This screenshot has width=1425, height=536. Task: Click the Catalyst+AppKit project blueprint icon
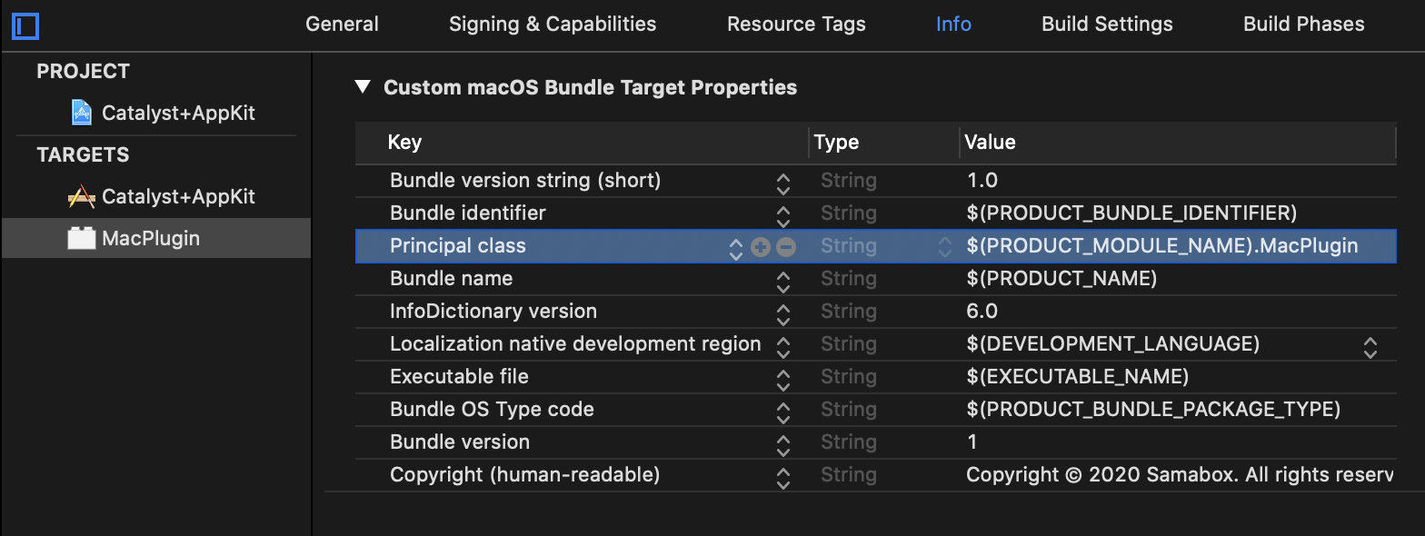pyautogui.click(x=82, y=113)
